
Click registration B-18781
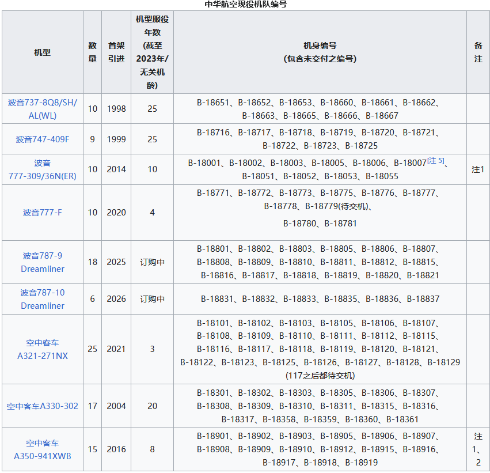pyautogui.click(x=341, y=224)
